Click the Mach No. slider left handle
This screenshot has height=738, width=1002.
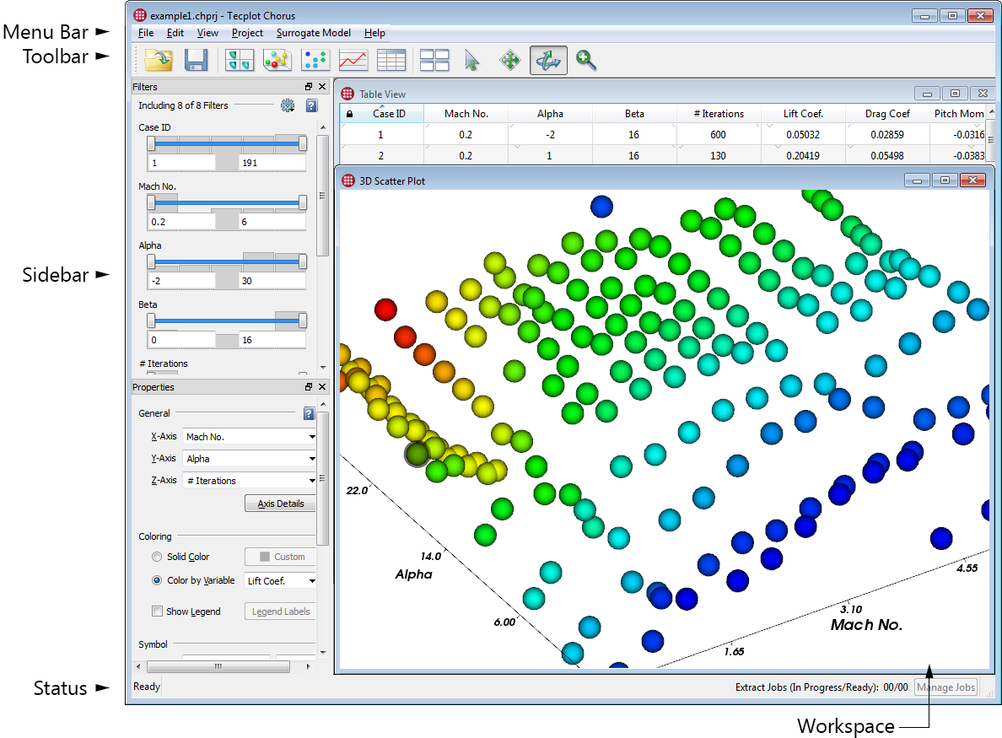pyautogui.click(x=151, y=202)
